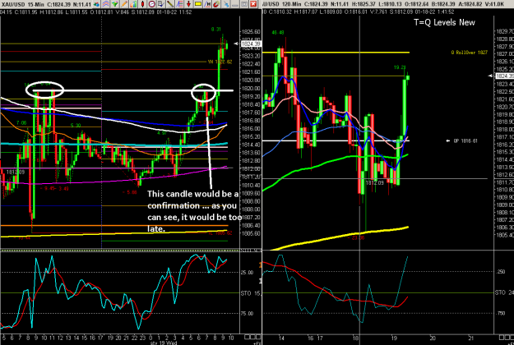The width and height of the screenshot is (514, 345).
Task: Click the checklist with blue checkmark icon
Action: pos(161,4)
